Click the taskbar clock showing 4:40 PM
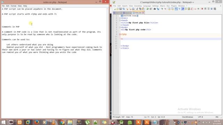Screen dimensions: 223x125 [x=217, y=122]
